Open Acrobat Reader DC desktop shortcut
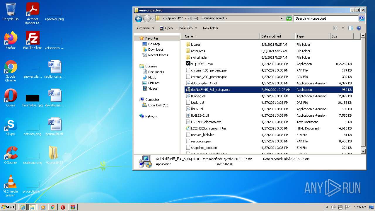Screen dimensions: 375x211 [x=33, y=13]
